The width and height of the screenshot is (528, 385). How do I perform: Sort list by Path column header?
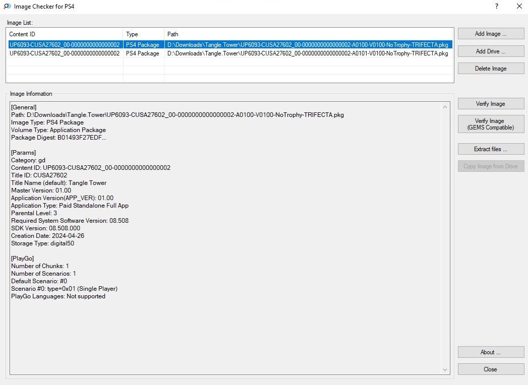[309, 34]
